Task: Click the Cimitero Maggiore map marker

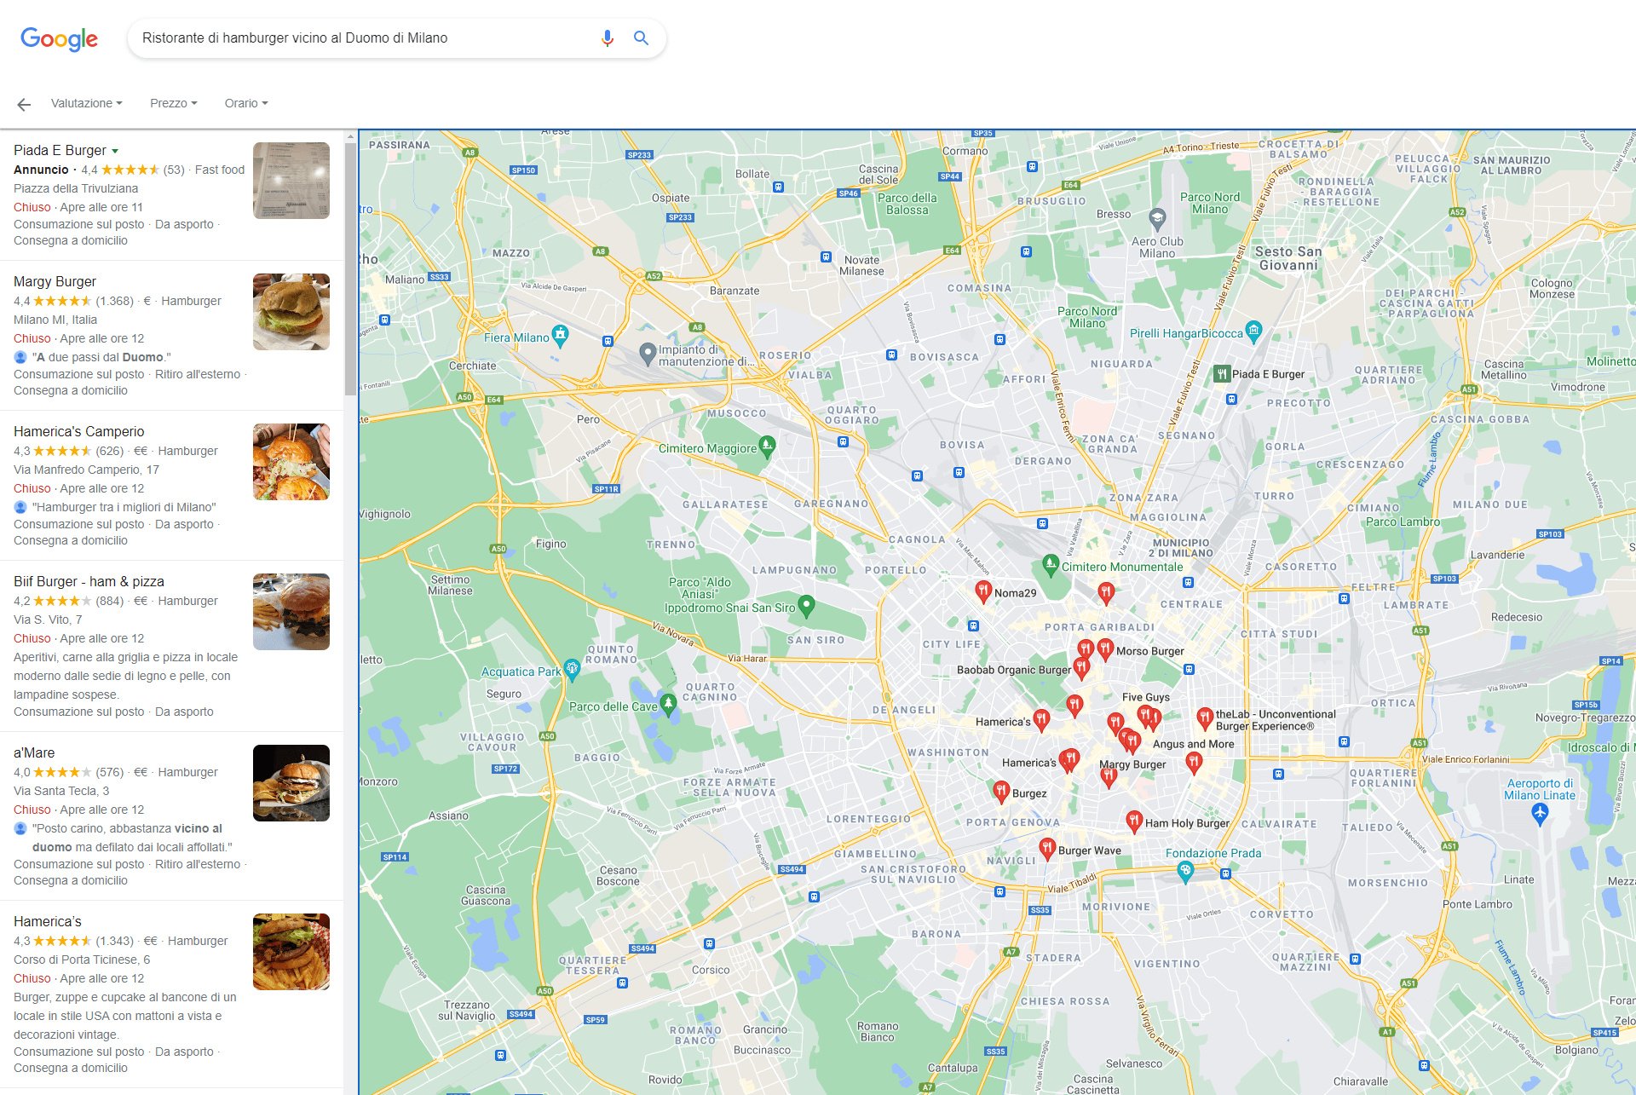Action: coord(767,447)
